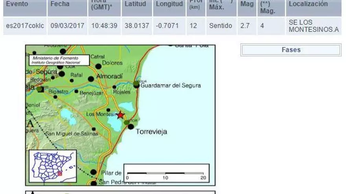Click the Dolores town marker on map
346x194 pixels.
[x=98, y=66]
